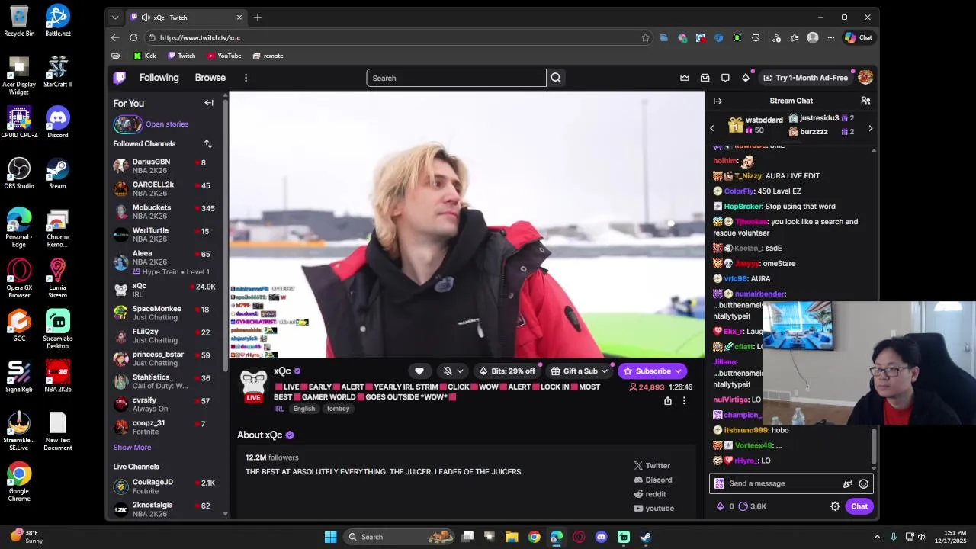Open File Explorer from the taskbar
This screenshot has height=549, width=976.
pos(512,537)
